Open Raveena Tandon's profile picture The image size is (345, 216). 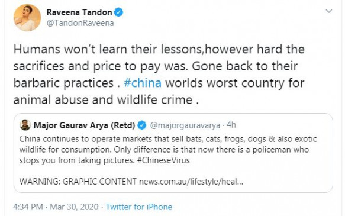click(27, 18)
